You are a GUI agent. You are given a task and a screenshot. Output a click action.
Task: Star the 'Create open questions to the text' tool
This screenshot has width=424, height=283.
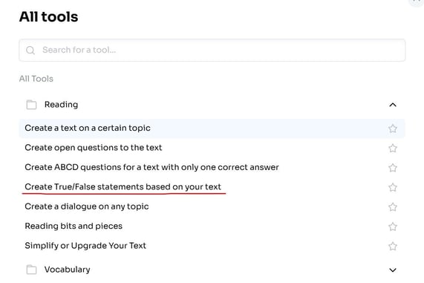(x=393, y=148)
